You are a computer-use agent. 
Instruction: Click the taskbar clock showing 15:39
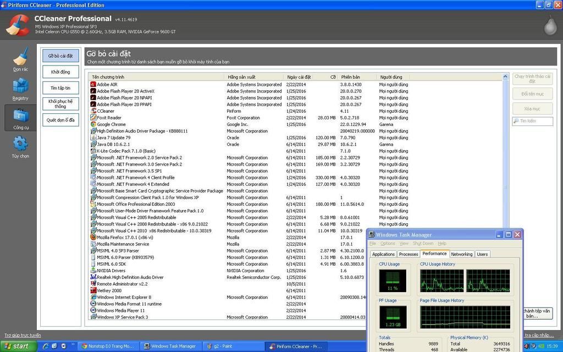tap(552, 346)
